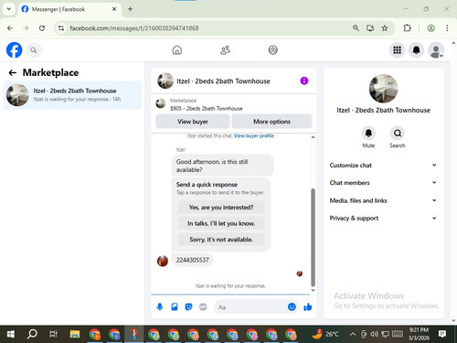Click the sender avatar beside 2244305537

click(x=163, y=261)
